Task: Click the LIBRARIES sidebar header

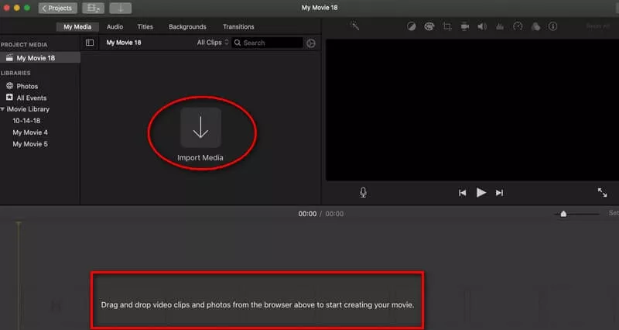Action: pyautogui.click(x=15, y=73)
